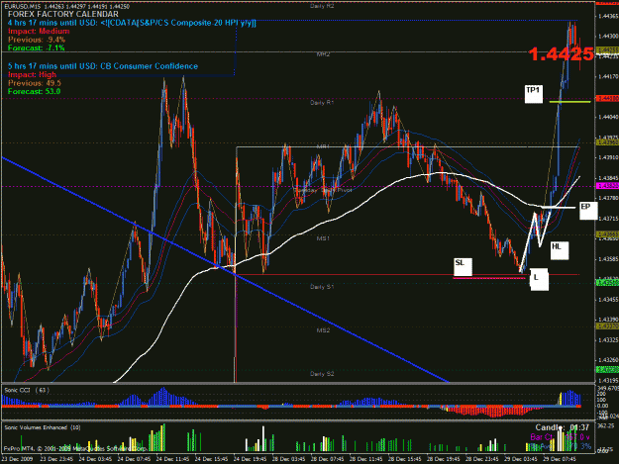Click the Sonic Volumes Enhanced (10) label
This screenshot has width=619, height=464.
[x=43, y=427]
